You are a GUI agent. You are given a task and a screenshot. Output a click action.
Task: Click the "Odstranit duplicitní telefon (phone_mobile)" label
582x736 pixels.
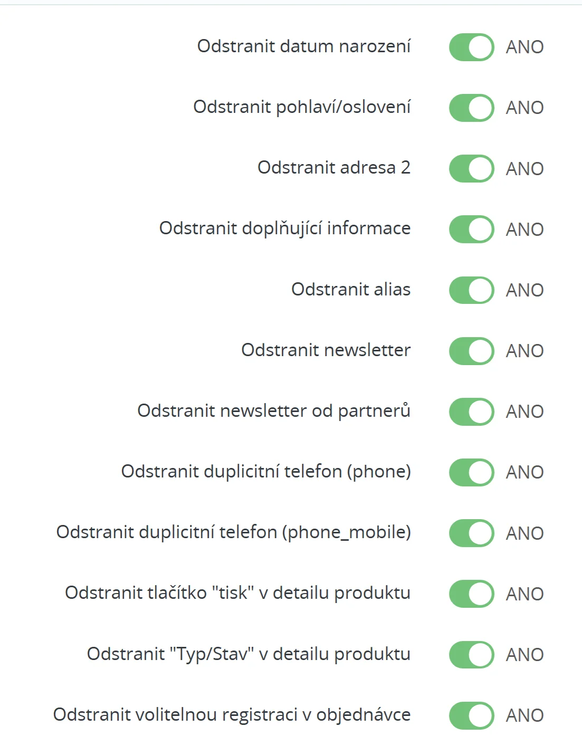[233, 532]
